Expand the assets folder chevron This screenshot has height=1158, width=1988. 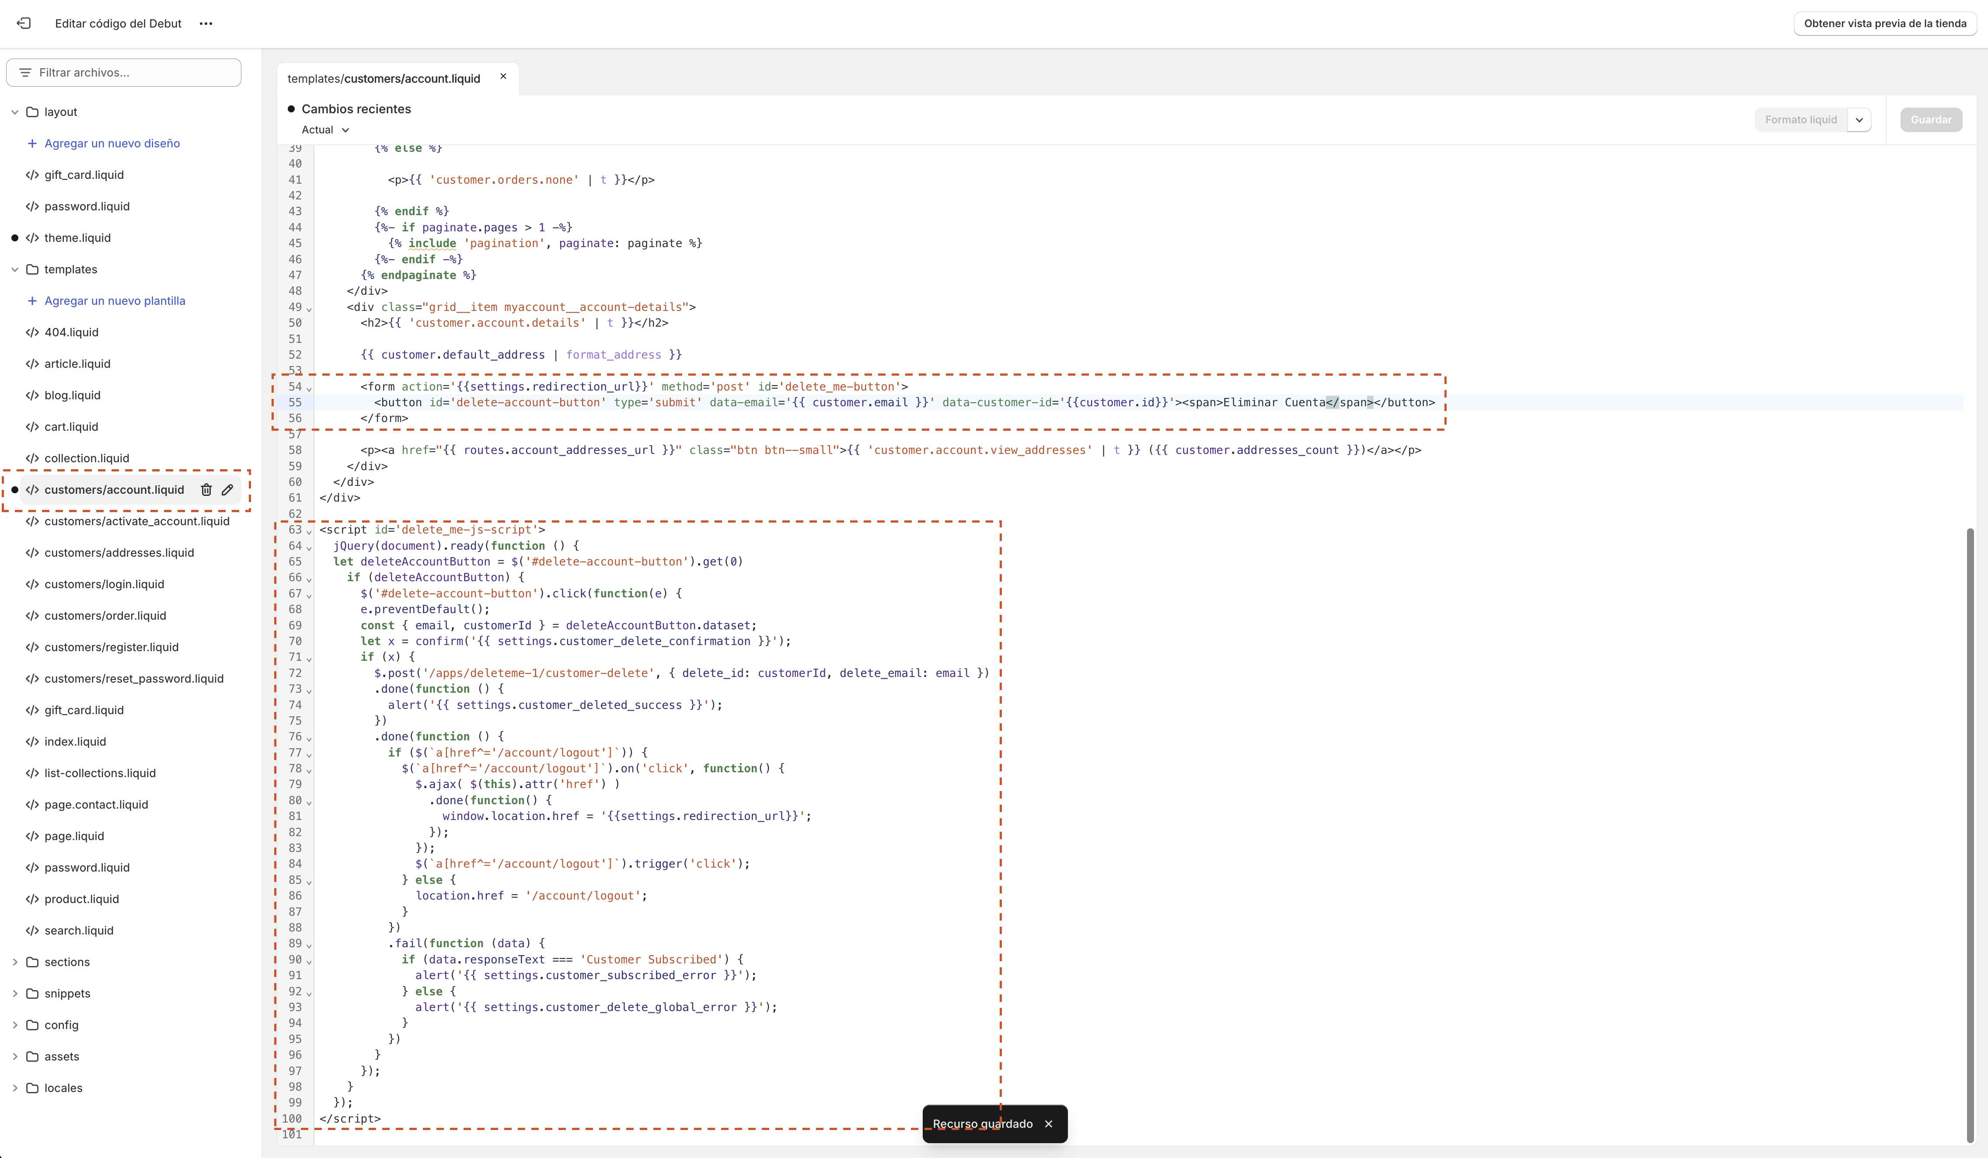coord(14,1057)
